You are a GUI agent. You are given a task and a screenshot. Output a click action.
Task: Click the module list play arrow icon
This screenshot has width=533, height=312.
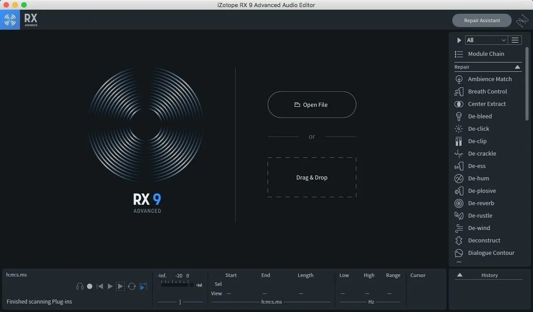click(x=459, y=40)
